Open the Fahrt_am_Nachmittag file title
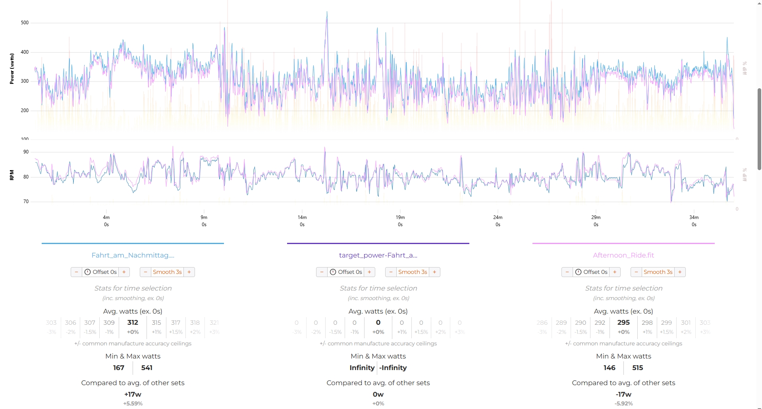 coord(133,255)
